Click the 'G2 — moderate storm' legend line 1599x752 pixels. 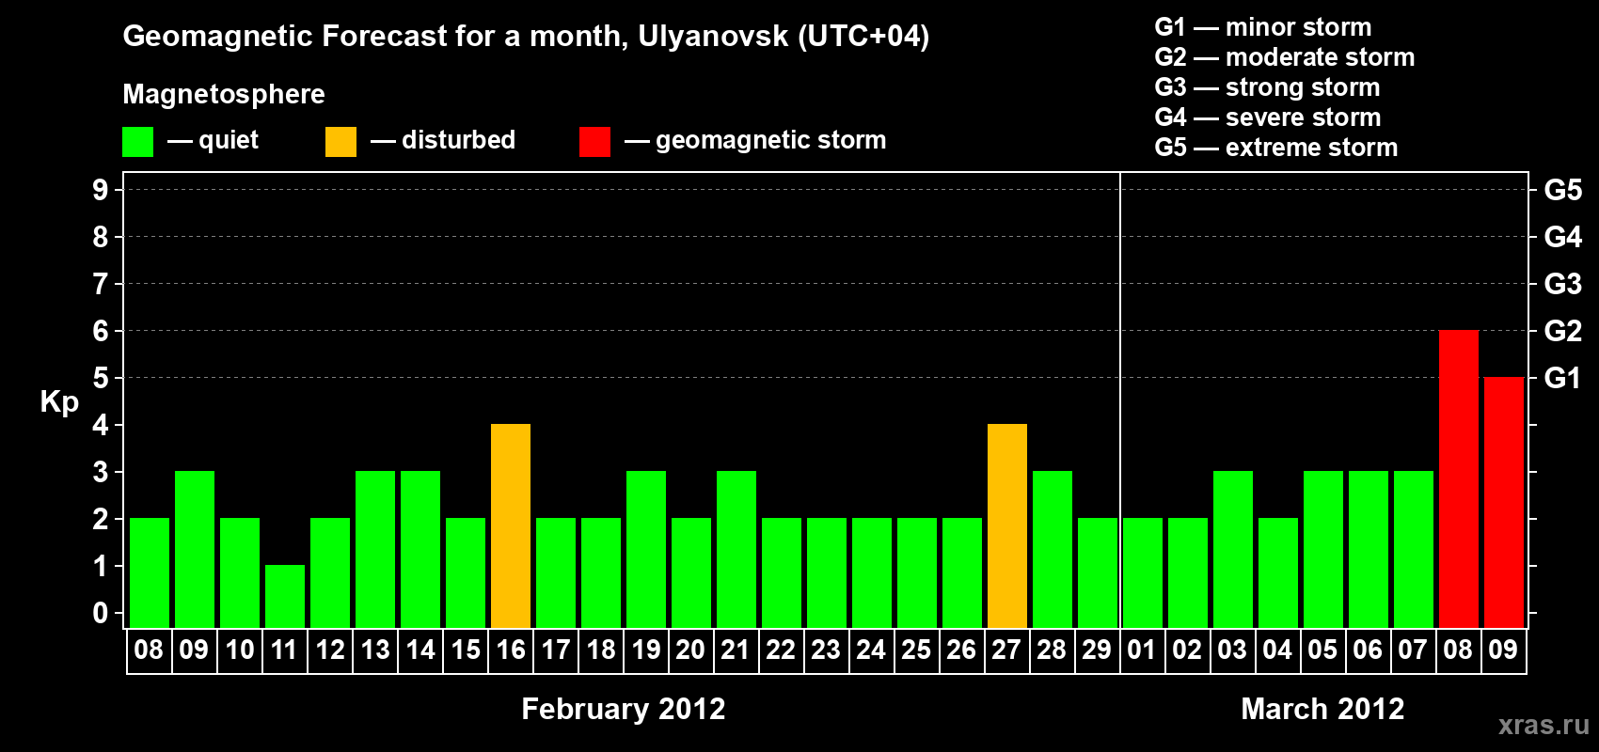point(1285,57)
